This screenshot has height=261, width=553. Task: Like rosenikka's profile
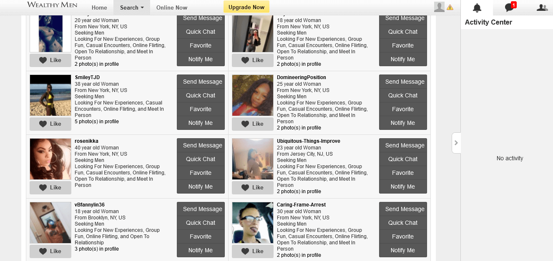point(50,187)
